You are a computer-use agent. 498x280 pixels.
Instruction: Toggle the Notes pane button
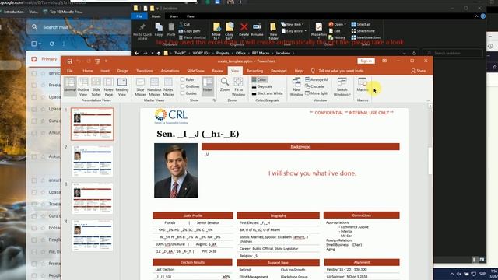[x=208, y=86]
